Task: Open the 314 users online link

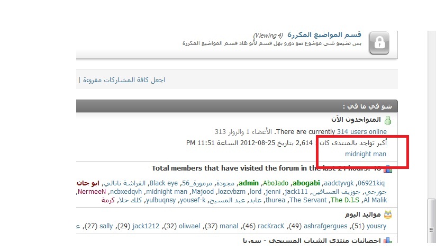Action: pos(362,131)
